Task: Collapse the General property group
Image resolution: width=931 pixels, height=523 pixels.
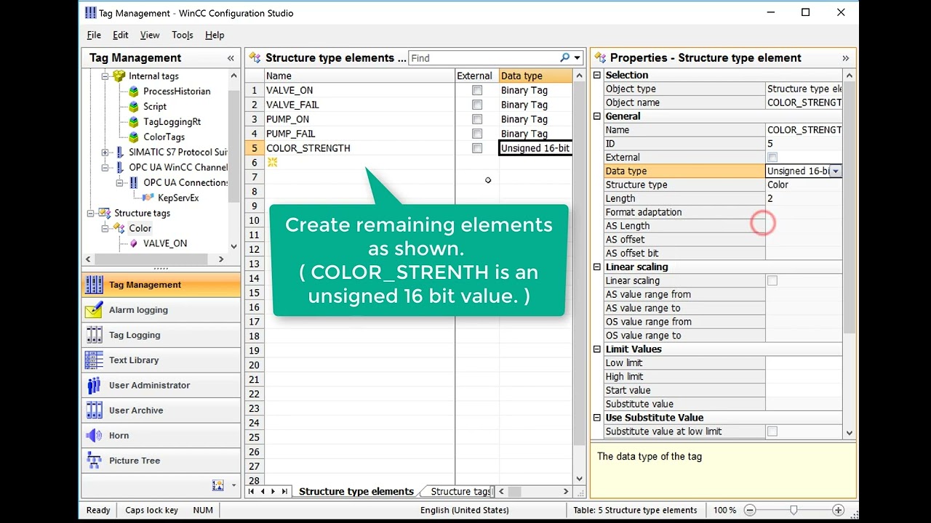Action: [597, 116]
